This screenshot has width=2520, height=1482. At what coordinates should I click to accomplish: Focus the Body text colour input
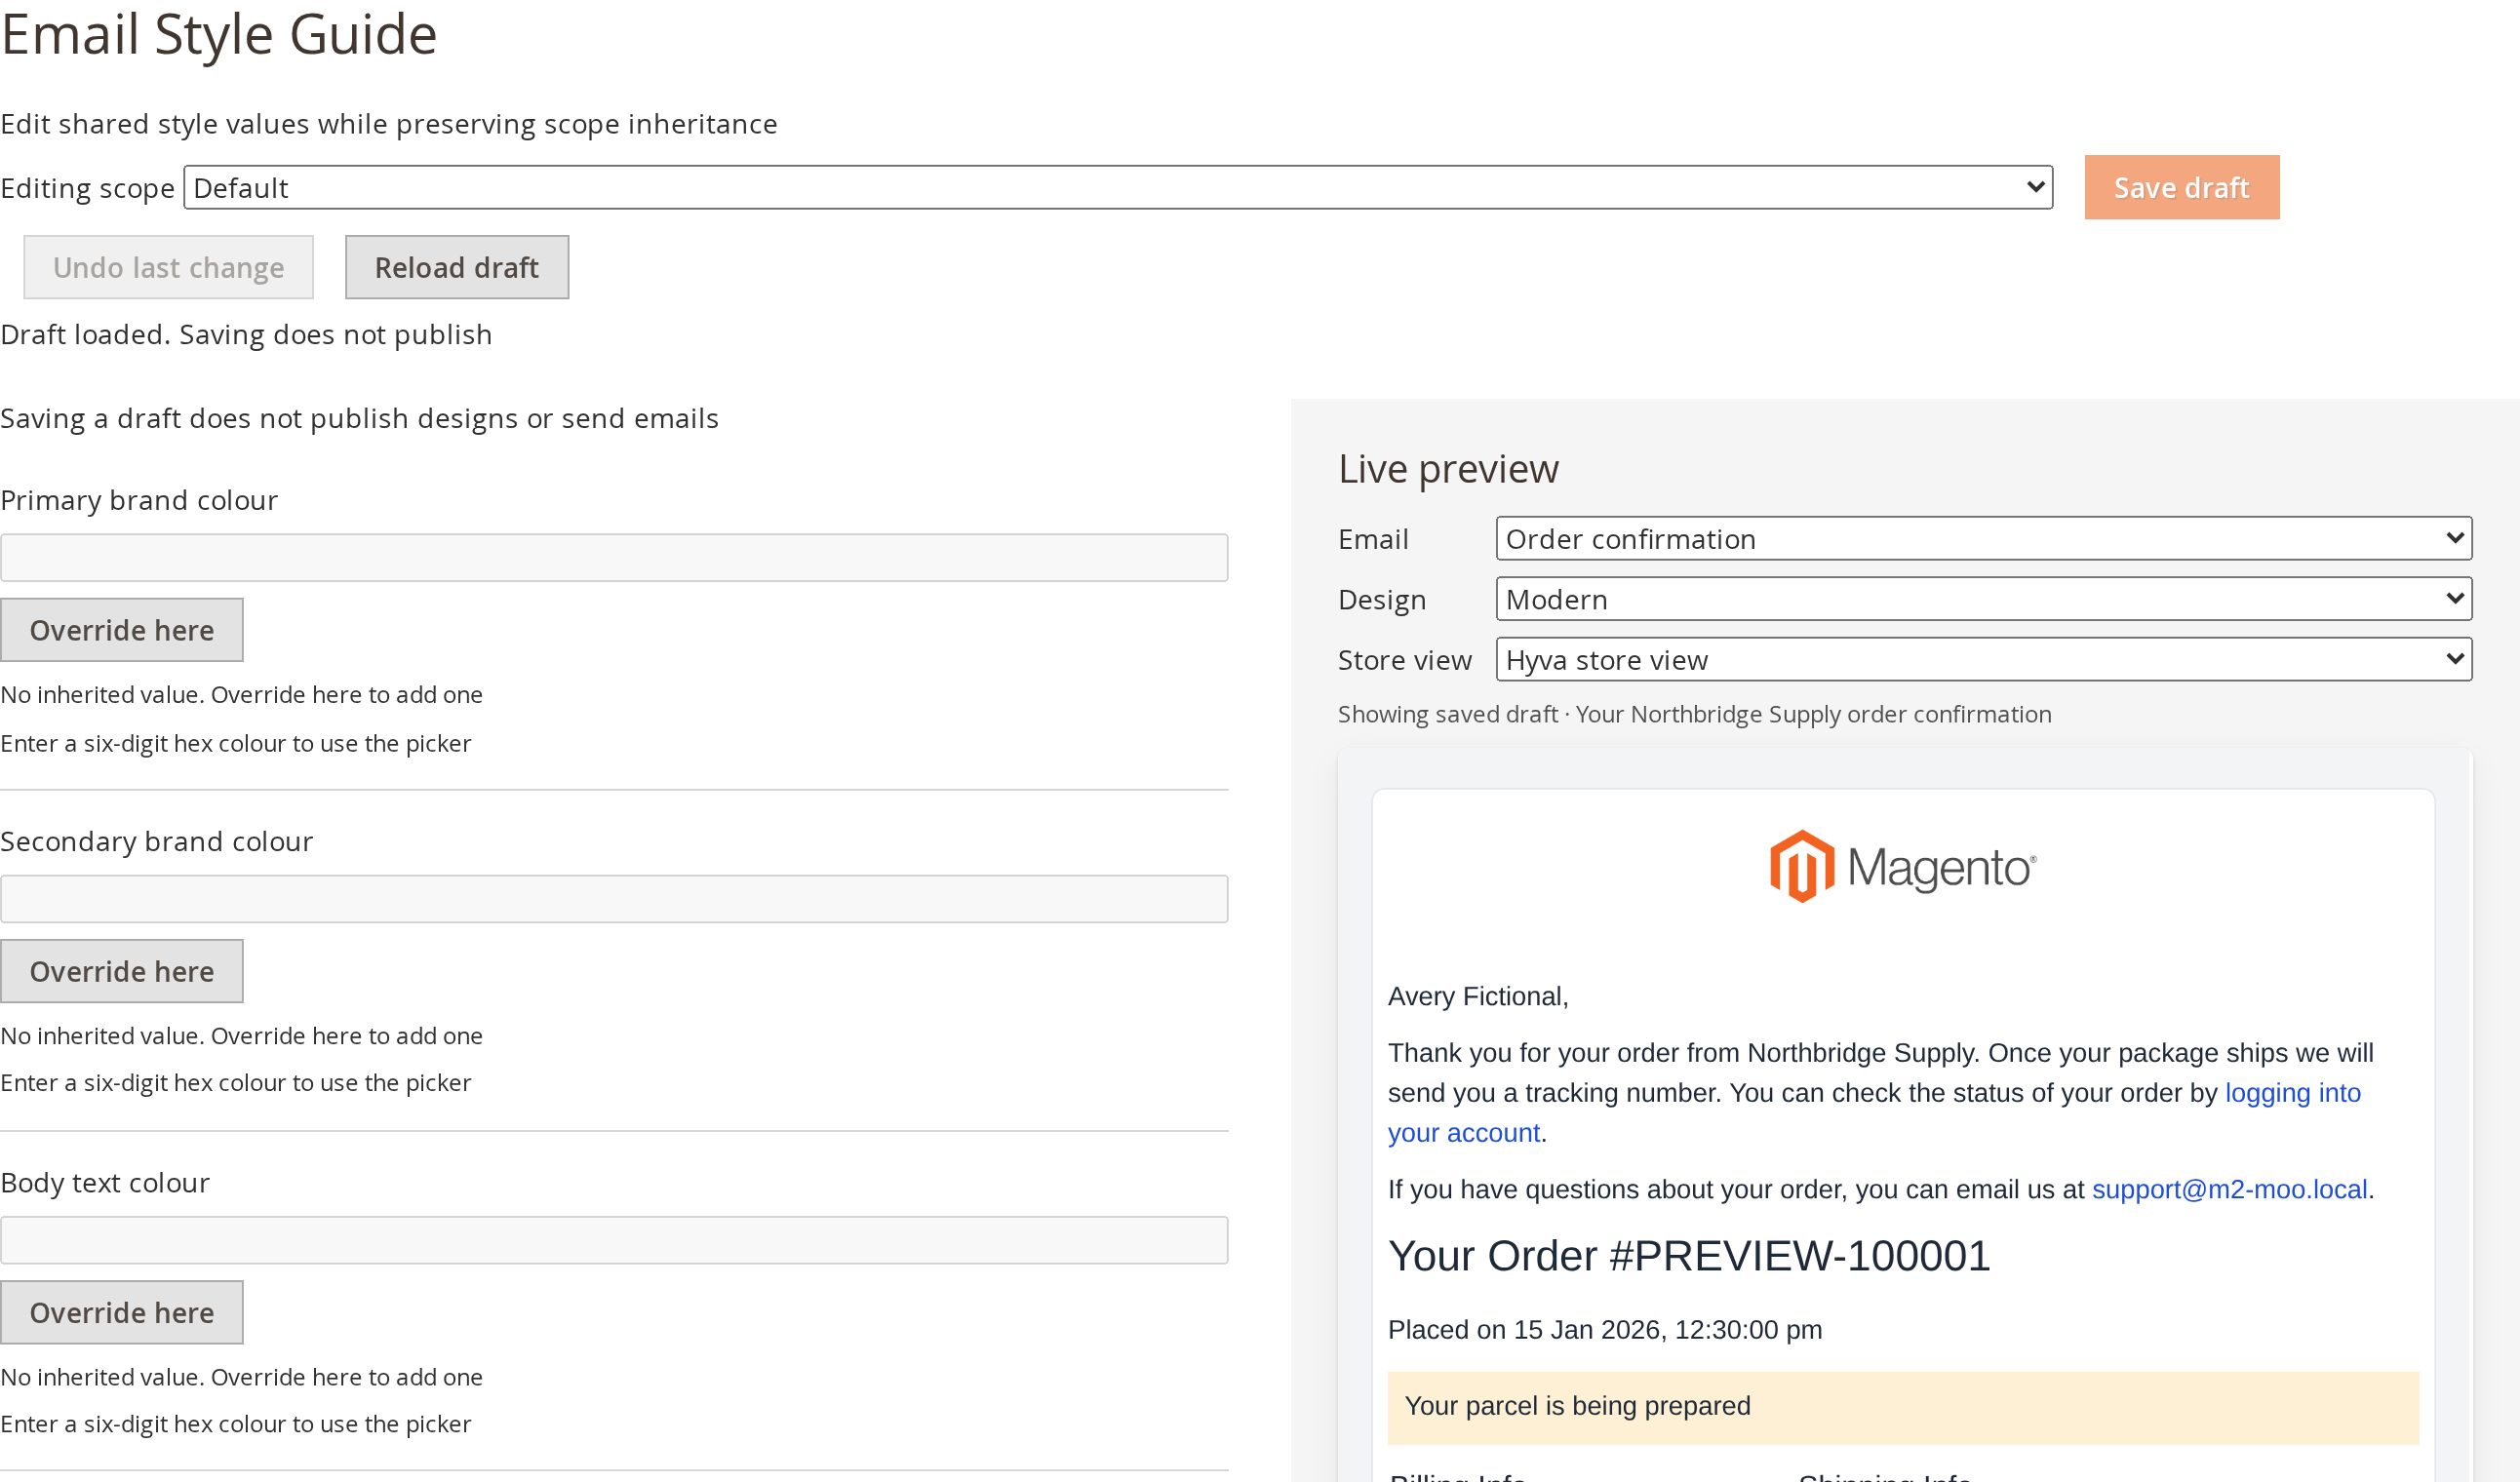point(614,1240)
